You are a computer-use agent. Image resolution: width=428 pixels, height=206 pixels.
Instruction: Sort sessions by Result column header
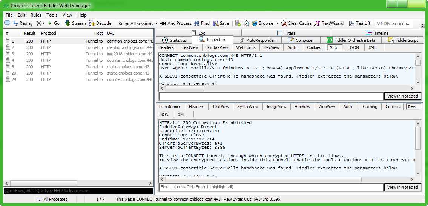coord(29,33)
